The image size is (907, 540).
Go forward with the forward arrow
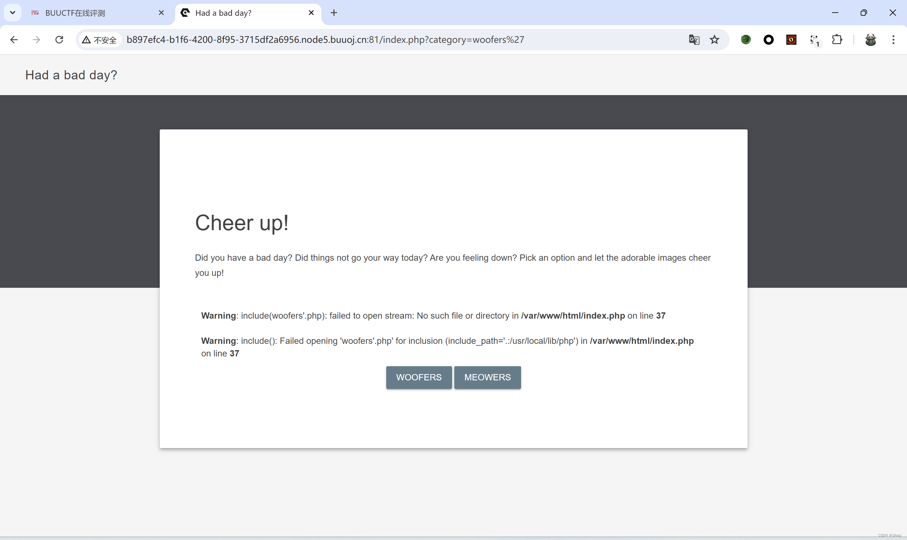(x=37, y=40)
